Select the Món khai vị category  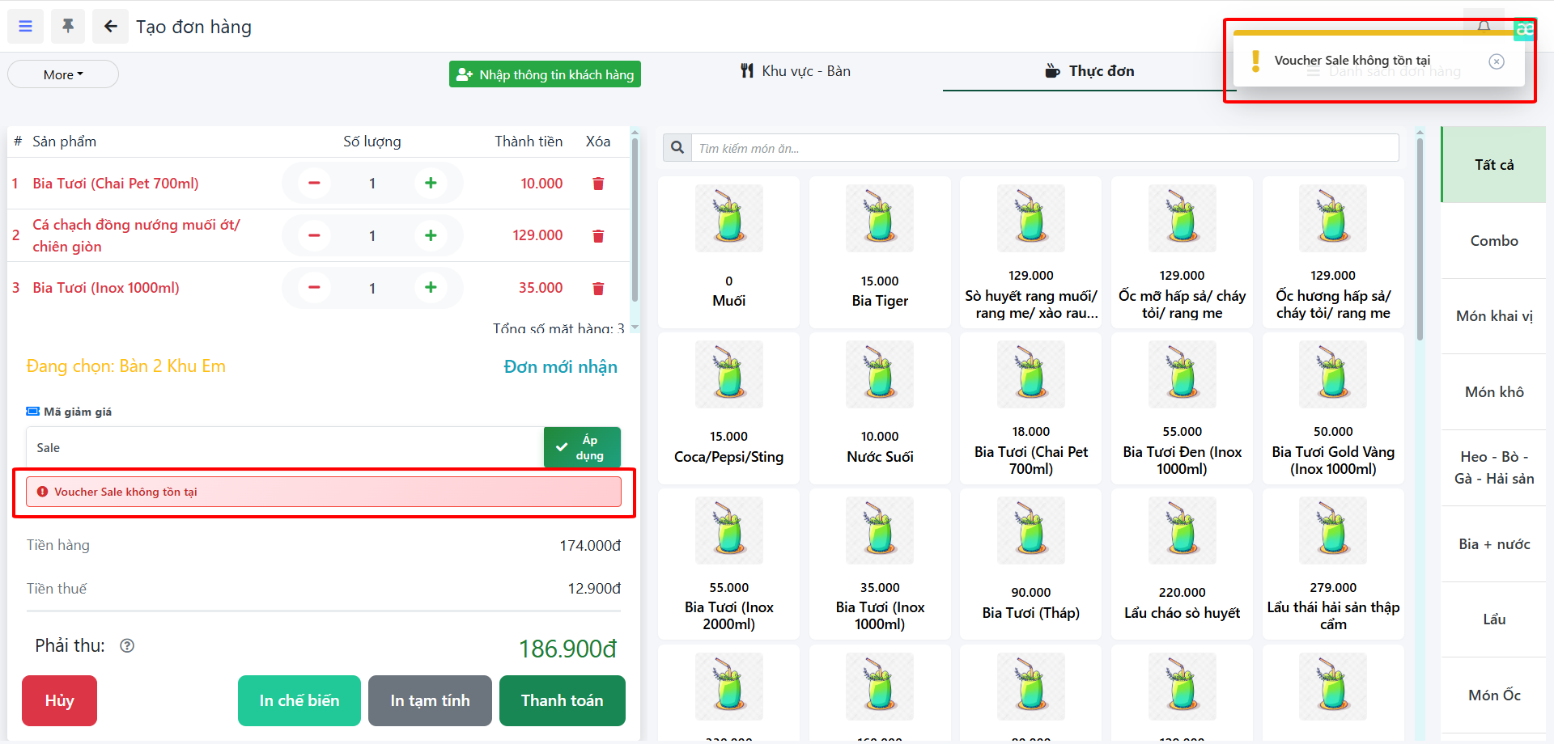point(1493,316)
